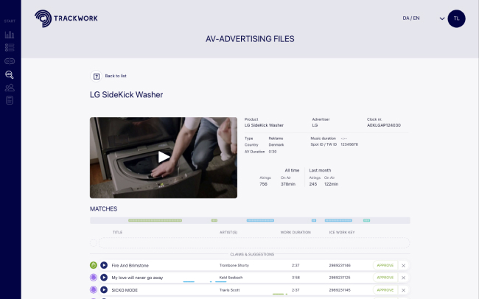Open the document reports sidebar icon
Image resolution: width=479 pixels, height=299 pixels.
(x=10, y=100)
